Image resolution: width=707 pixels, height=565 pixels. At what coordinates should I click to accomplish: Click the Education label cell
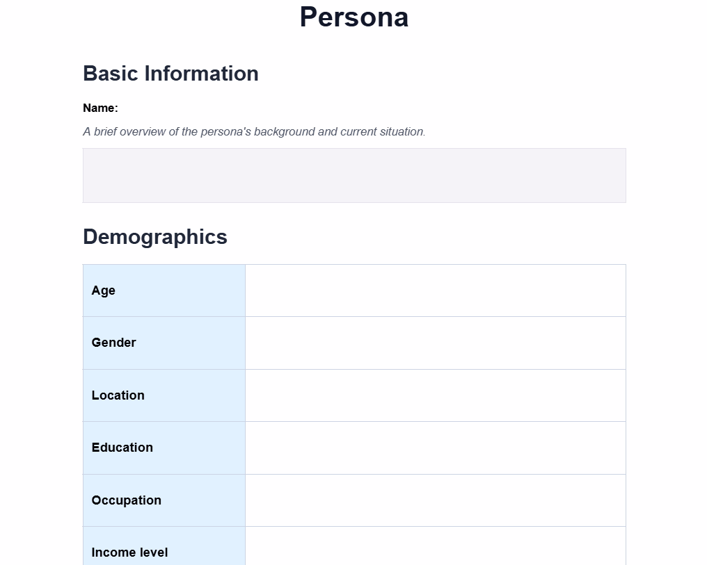tap(164, 448)
